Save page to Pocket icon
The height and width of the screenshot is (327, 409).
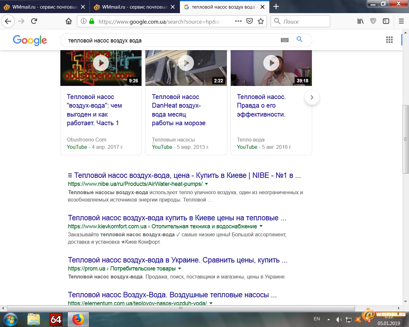pyautogui.click(x=250, y=21)
